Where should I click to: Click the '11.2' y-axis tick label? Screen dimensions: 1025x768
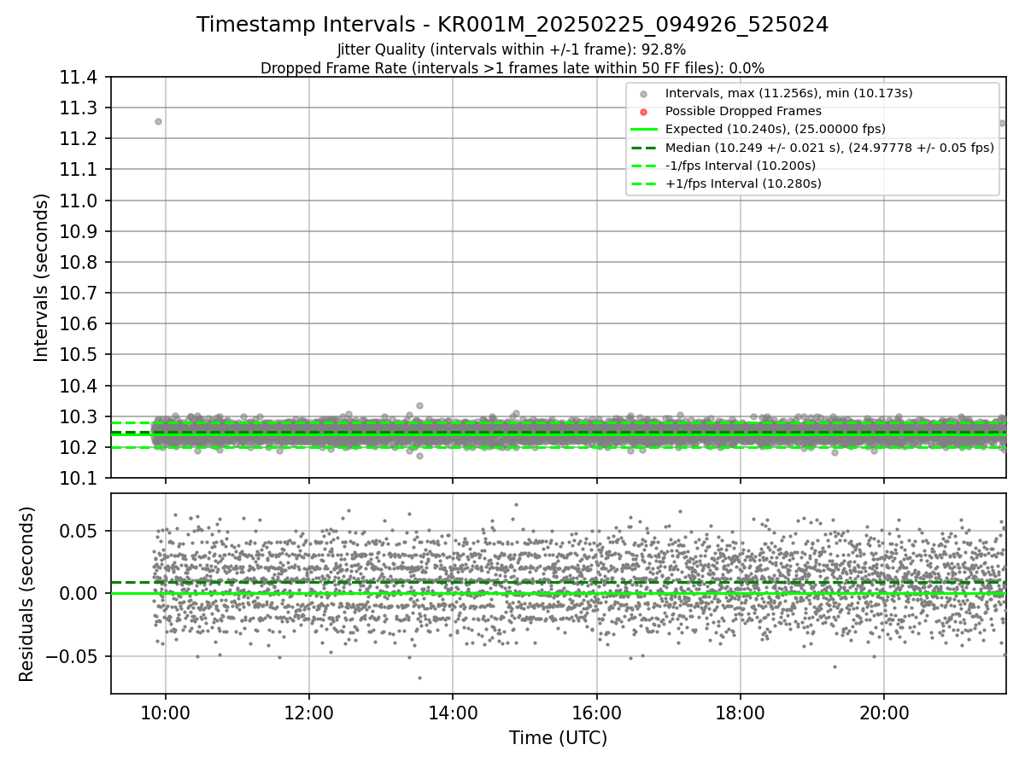(x=78, y=139)
